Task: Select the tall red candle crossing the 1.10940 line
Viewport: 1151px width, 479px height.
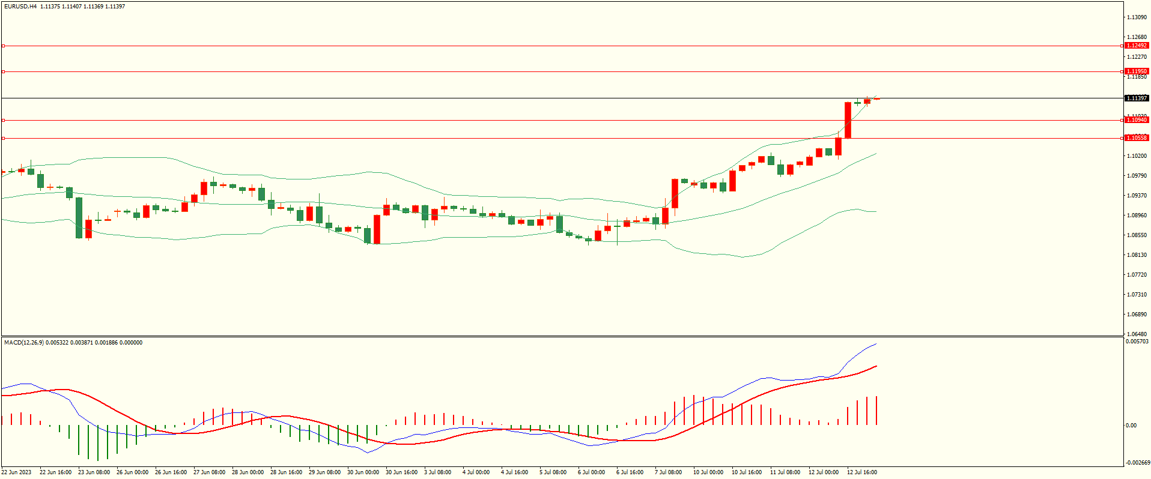Action: (x=848, y=120)
